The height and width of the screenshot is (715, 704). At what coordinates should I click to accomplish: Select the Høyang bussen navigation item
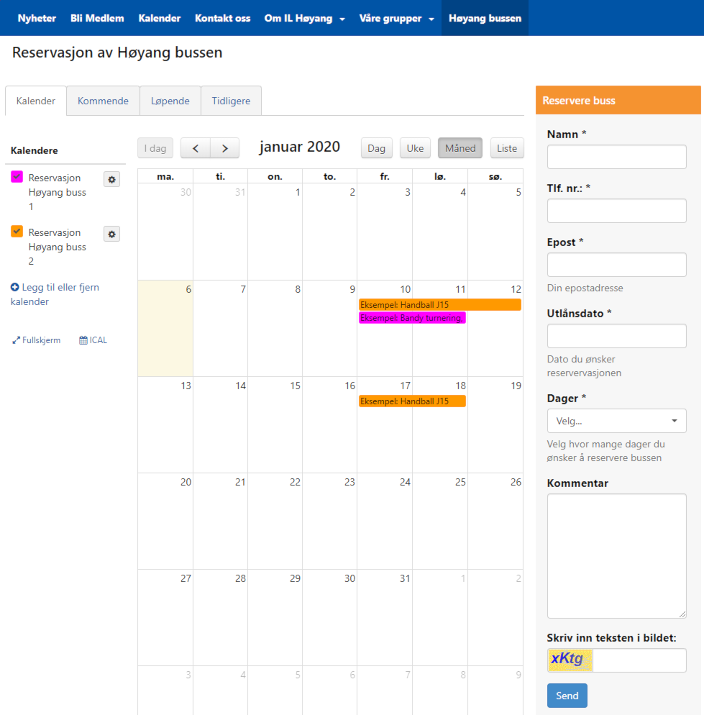(x=485, y=18)
